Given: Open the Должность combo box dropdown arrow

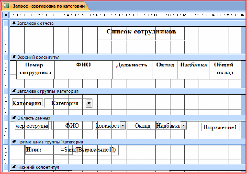Looking at the screenshot, I should 123,126.
